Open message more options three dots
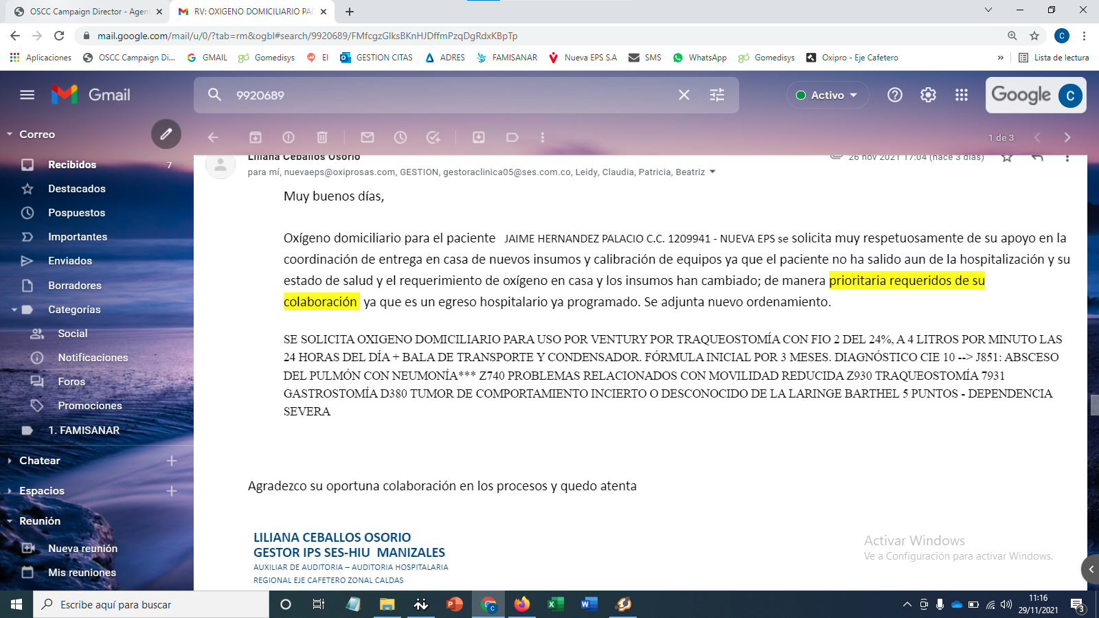This screenshot has width=1099, height=618. [x=1067, y=157]
